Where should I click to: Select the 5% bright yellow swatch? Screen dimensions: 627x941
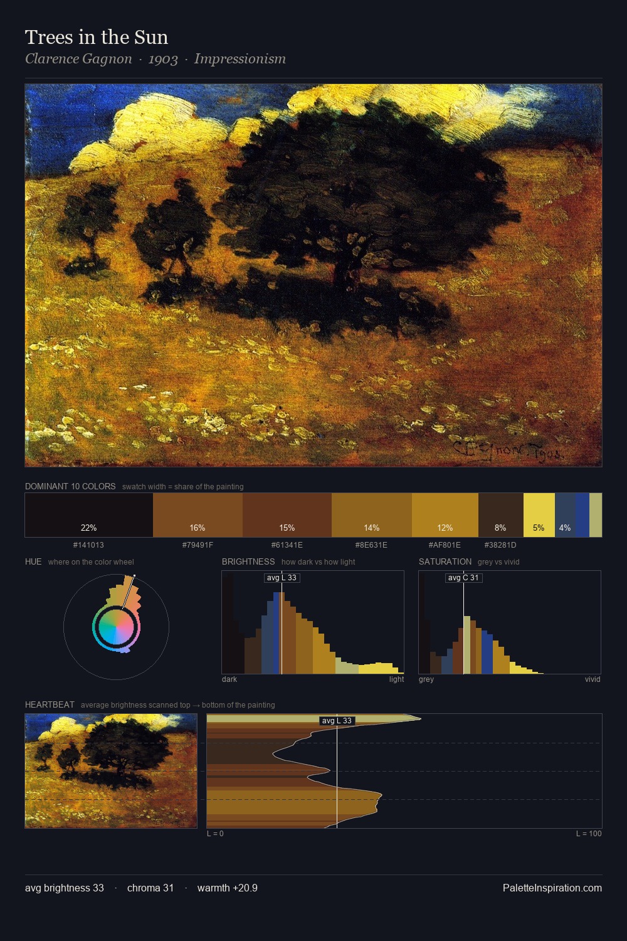[539, 515]
